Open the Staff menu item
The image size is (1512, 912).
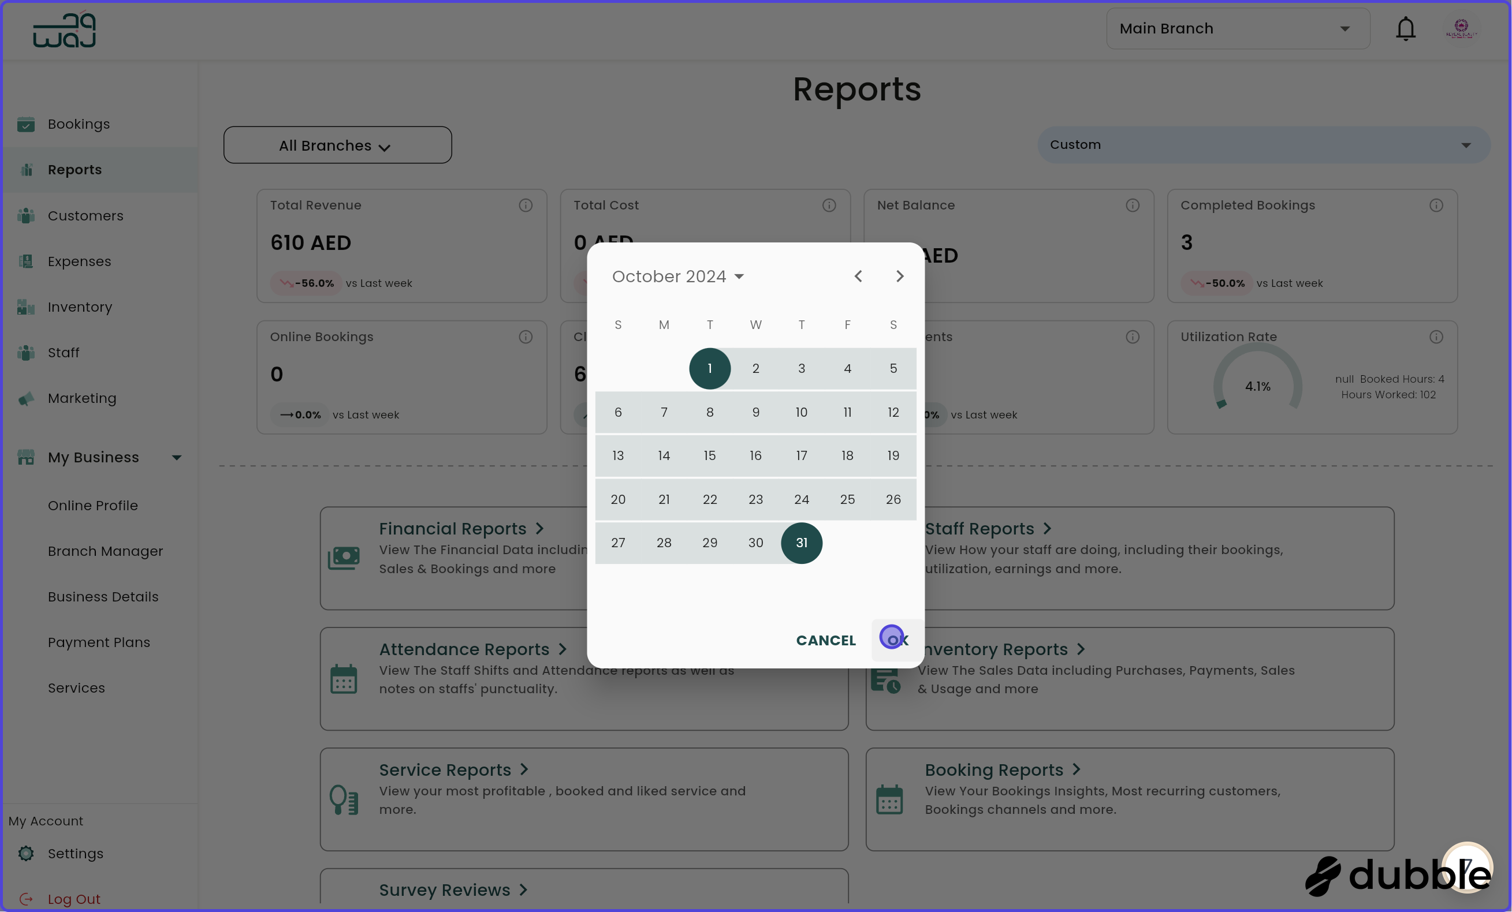click(x=63, y=353)
